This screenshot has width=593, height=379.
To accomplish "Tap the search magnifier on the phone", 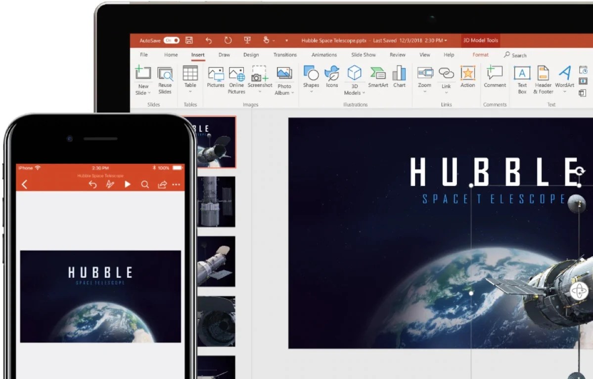I will [x=145, y=184].
